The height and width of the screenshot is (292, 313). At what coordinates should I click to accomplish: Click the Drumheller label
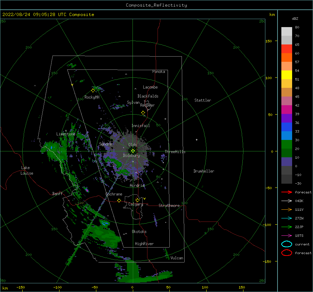204,171
